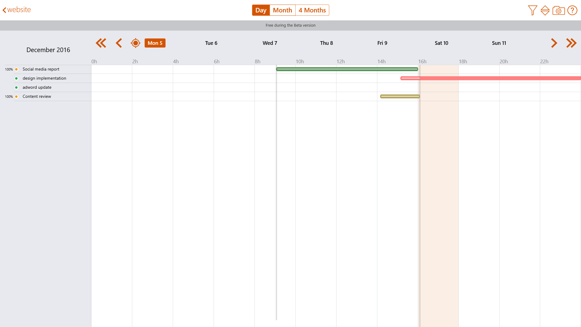This screenshot has width=581, height=327.
Task: Jump back with the double left arrow
Action: click(101, 43)
